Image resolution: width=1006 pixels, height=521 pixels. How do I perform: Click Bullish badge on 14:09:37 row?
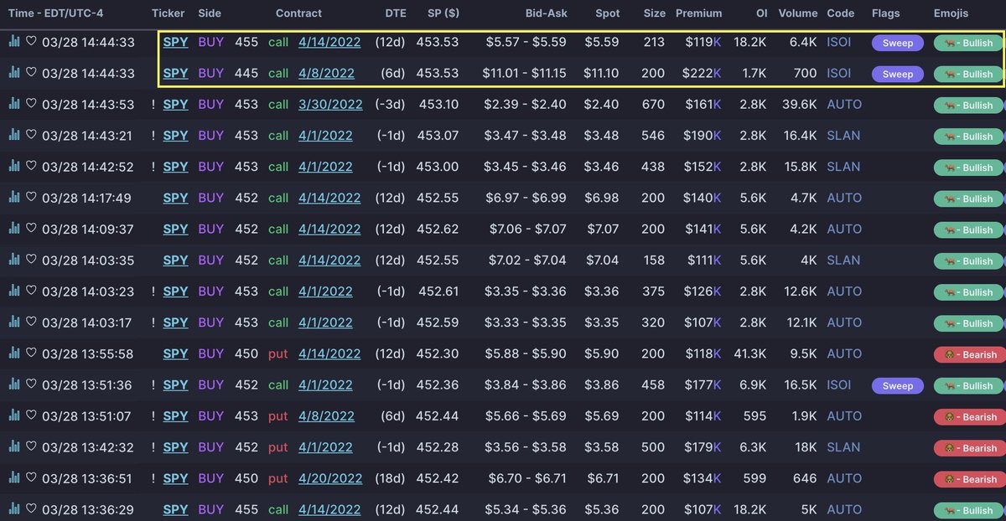(x=967, y=230)
